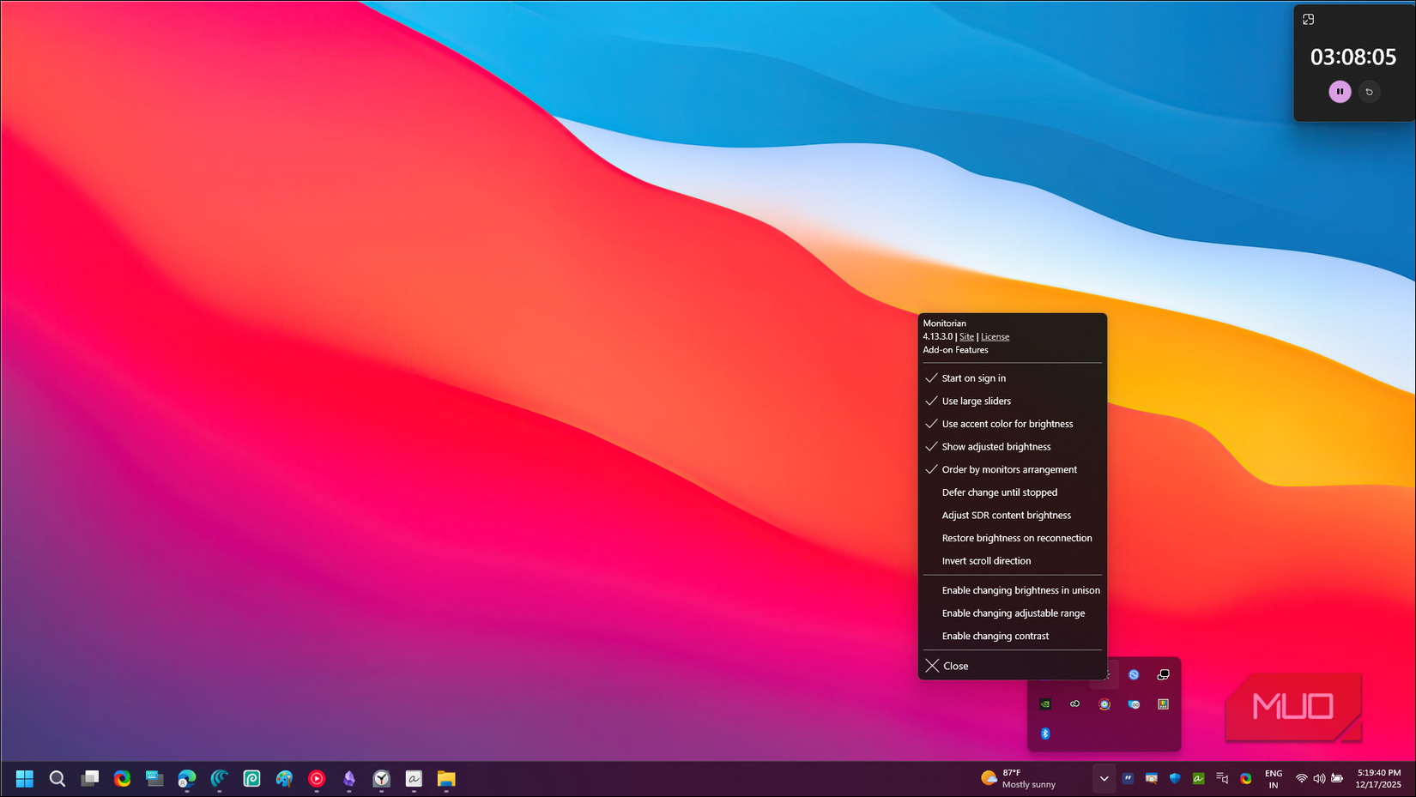
Task: Reset the timer with the restart button
Action: 1370,92
